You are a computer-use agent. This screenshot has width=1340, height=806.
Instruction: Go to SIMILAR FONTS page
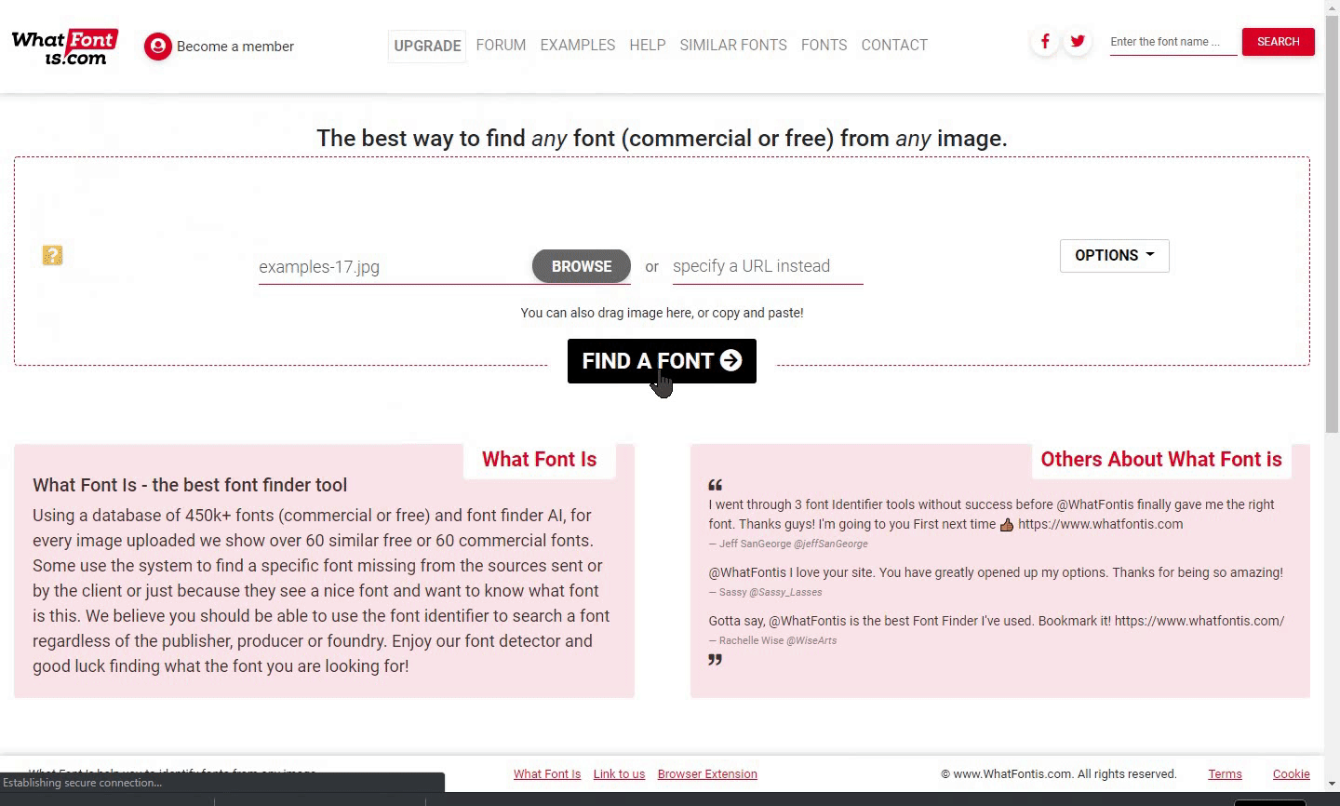click(x=733, y=45)
